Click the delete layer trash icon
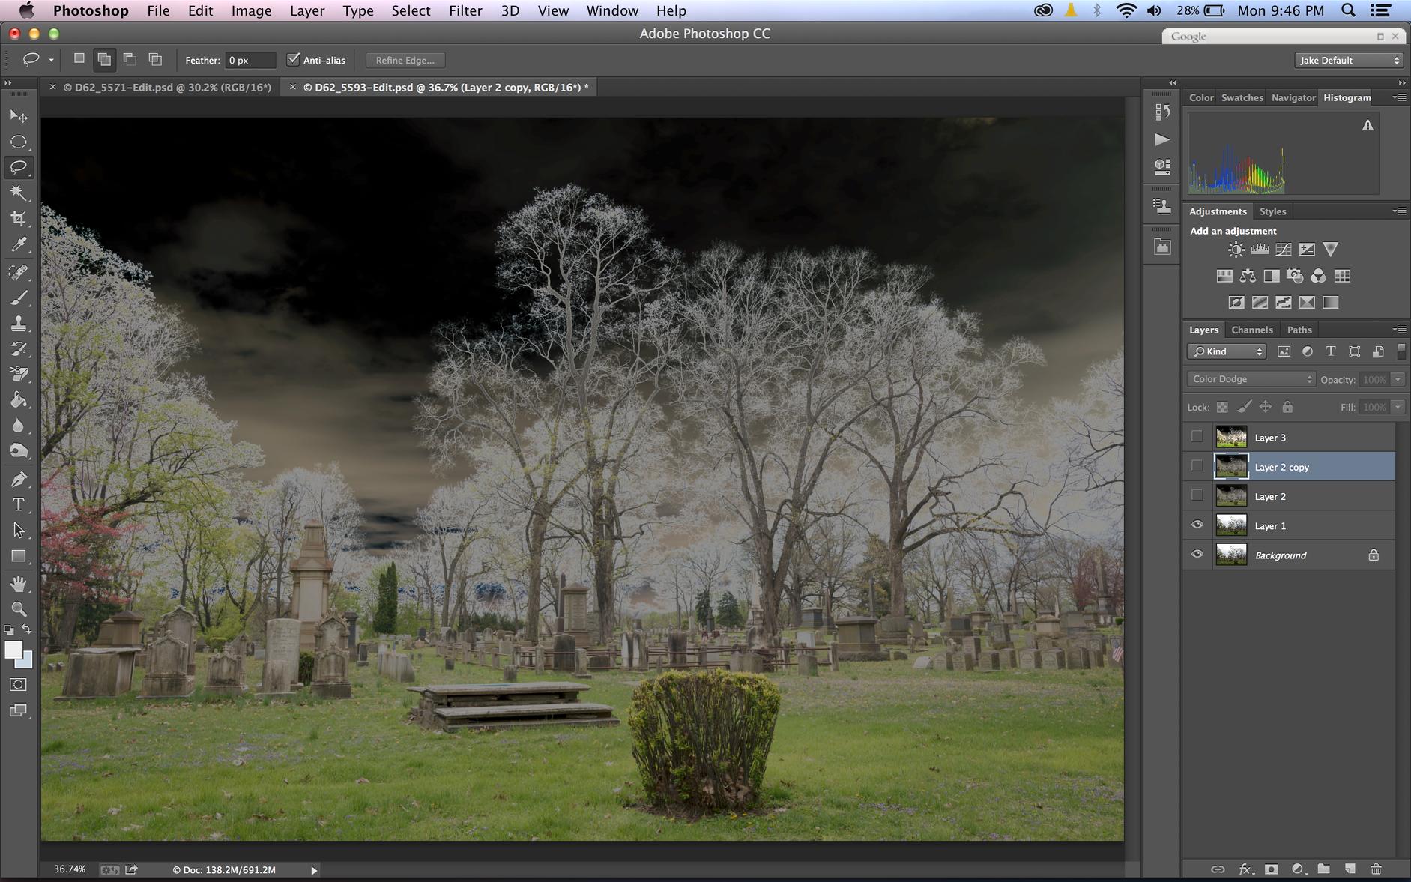 pos(1376,869)
